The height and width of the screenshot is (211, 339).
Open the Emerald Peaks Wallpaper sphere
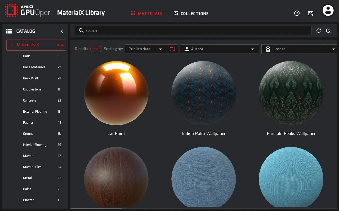pos(291,93)
